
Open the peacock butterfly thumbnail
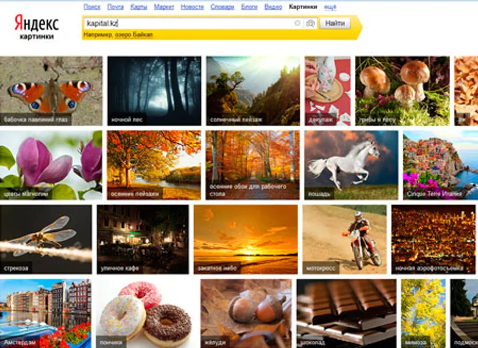click(51, 90)
